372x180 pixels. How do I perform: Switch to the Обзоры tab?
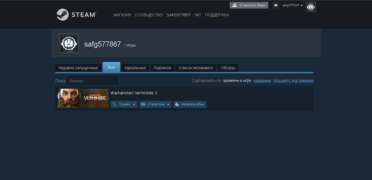pyautogui.click(x=228, y=68)
